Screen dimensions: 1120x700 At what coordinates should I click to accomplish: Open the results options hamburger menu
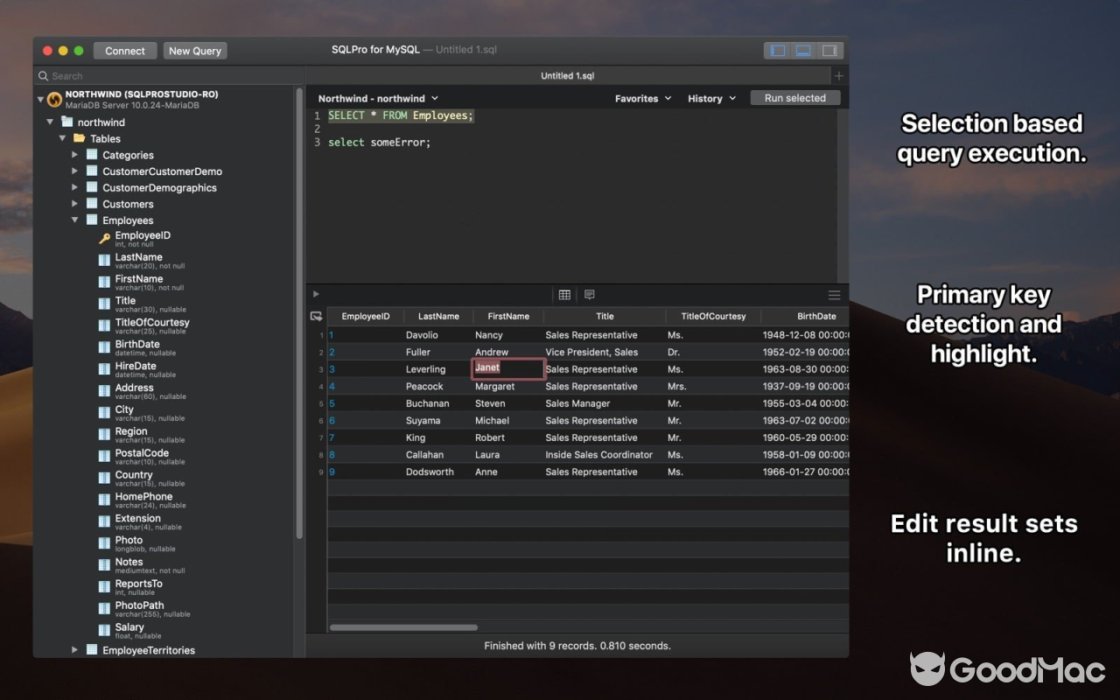pos(834,294)
